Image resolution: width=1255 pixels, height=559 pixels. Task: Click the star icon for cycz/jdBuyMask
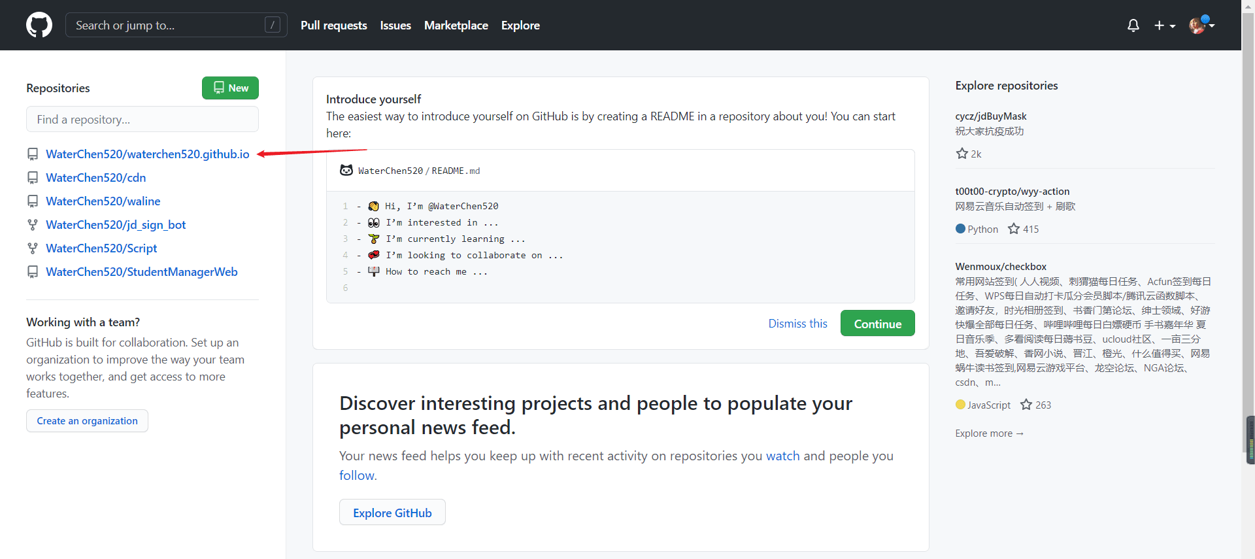pos(962,154)
